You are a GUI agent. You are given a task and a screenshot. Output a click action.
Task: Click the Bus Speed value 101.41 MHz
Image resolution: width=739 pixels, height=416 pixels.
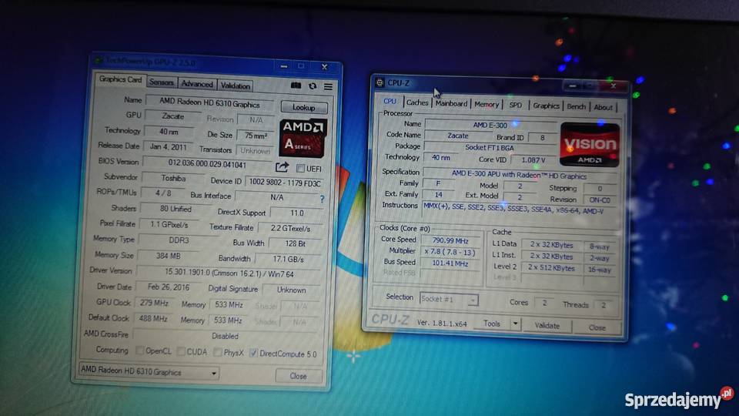coord(450,263)
